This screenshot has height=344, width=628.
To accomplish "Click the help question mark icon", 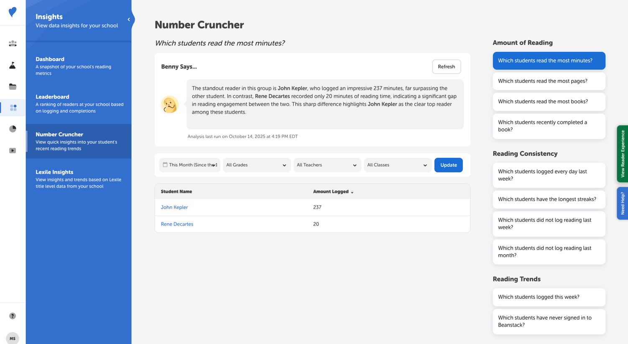I will click(x=12, y=316).
